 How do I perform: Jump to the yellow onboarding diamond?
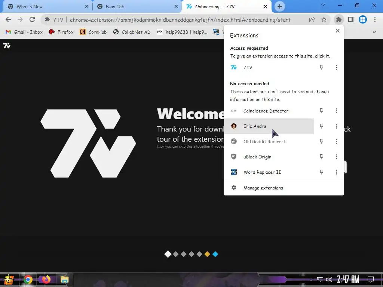tap(207, 254)
